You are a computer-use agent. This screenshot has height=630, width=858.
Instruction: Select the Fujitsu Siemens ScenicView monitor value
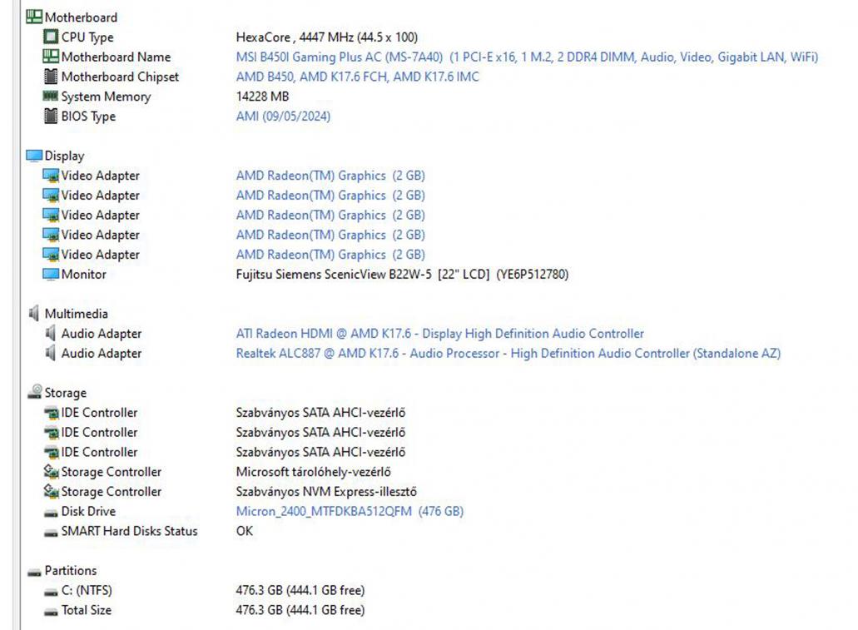coord(402,275)
